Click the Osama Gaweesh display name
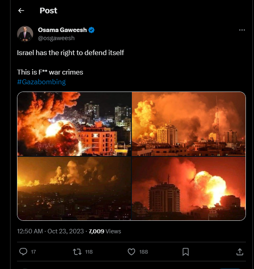The width and height of the screenshot is (254, 269). [62, 30]
